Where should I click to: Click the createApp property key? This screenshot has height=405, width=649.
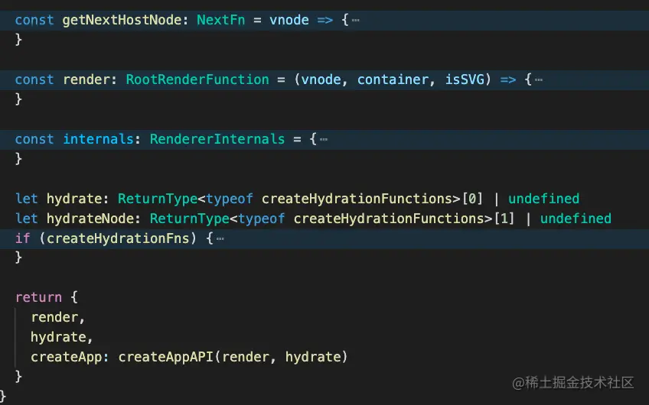click(67, 357)
